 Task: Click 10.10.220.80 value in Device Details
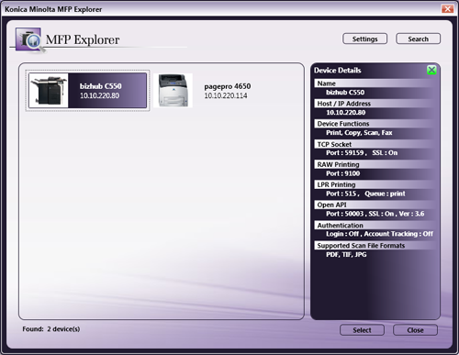tap(346, 113)
